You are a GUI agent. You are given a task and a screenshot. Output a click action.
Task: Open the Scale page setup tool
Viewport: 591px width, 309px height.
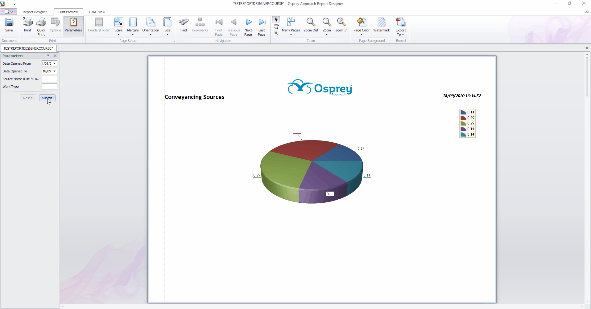click(118, 26)
